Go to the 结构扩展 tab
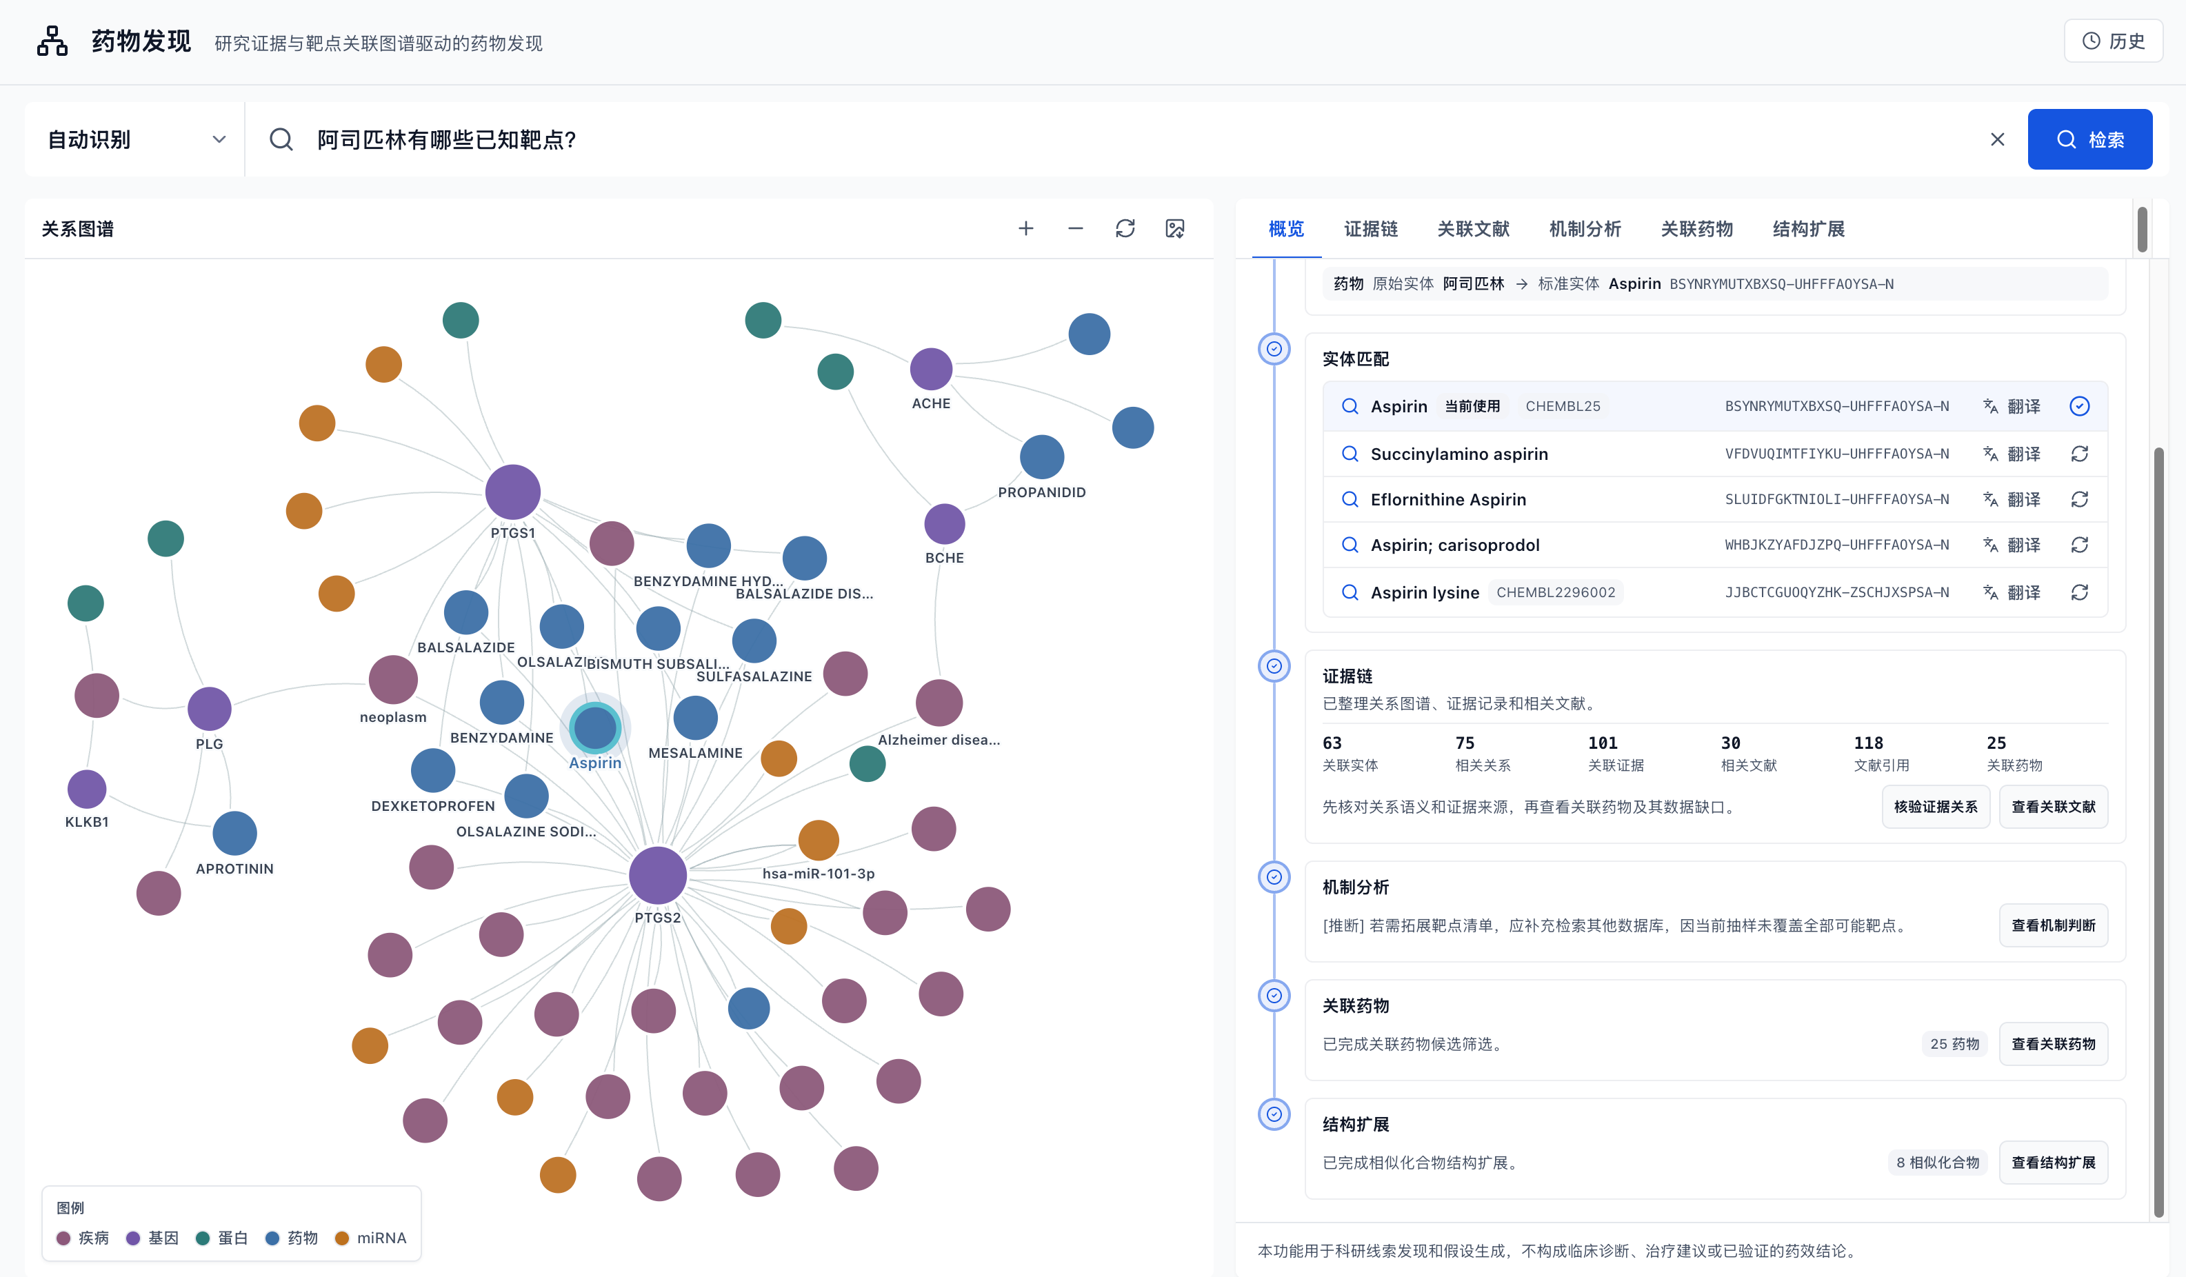 1809,229
